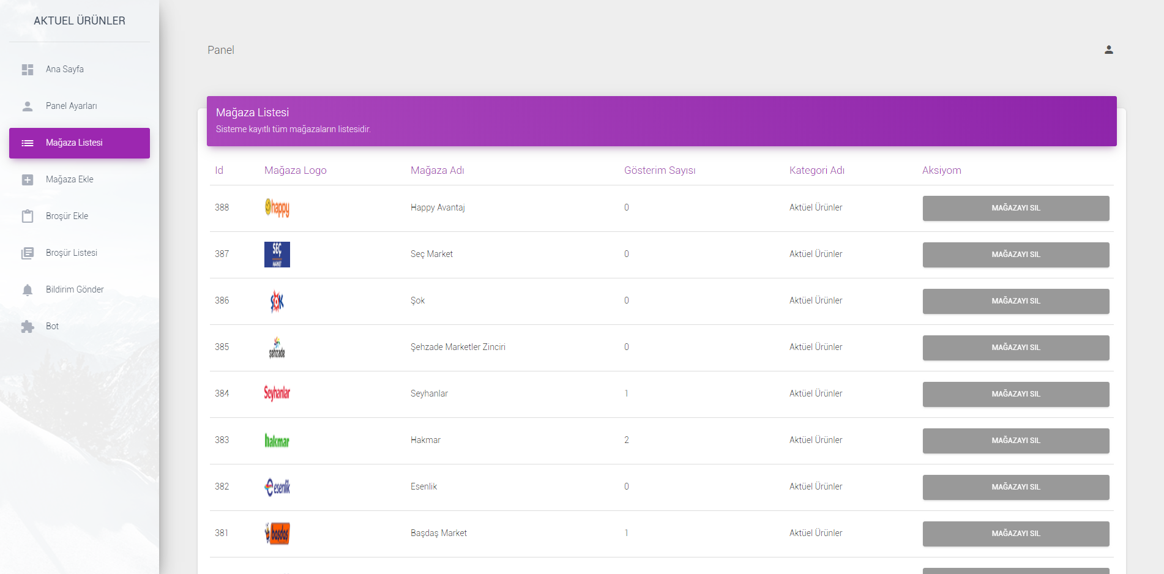Click the Seç Market logo thumbnail
Viewport: 1164px width, 574px height.
(277, 255)
